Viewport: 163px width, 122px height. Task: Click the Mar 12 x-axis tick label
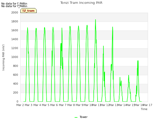105,105
